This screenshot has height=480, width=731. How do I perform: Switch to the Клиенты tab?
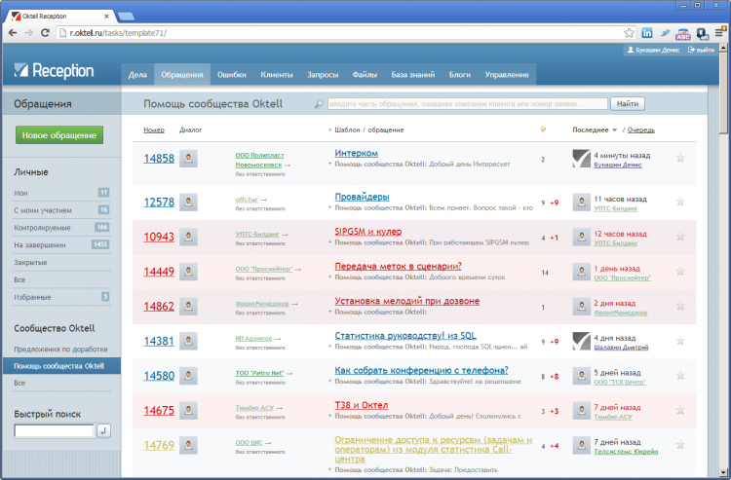(277, 74)
